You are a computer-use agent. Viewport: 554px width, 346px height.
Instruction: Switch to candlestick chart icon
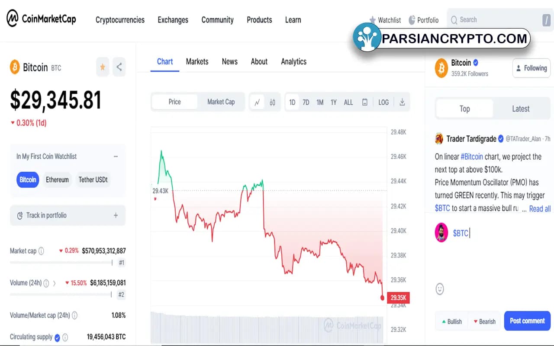(272, 103)
